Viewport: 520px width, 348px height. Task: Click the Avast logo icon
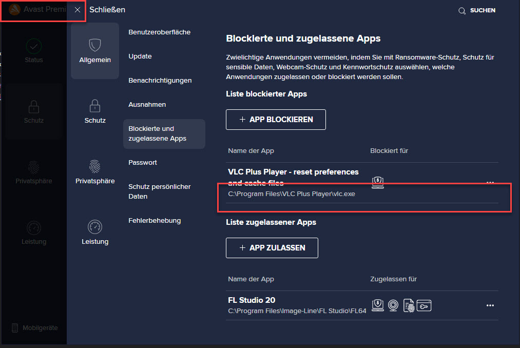pyautogui.click(x=14, y=10)
